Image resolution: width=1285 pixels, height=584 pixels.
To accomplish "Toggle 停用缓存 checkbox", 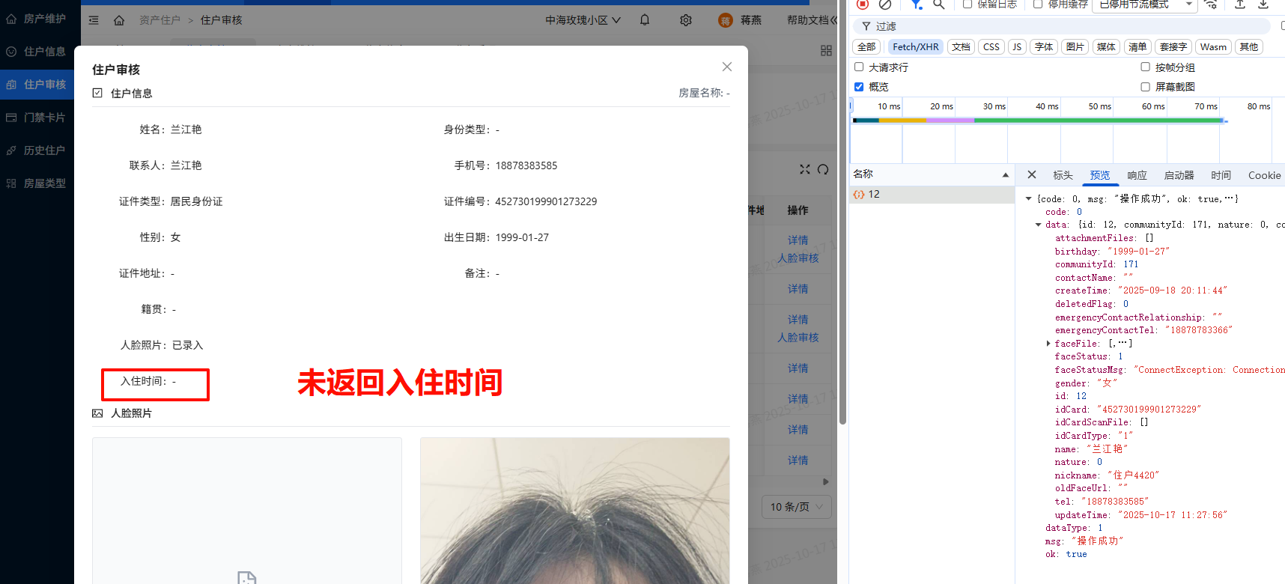I will [x=1038, y=4].
